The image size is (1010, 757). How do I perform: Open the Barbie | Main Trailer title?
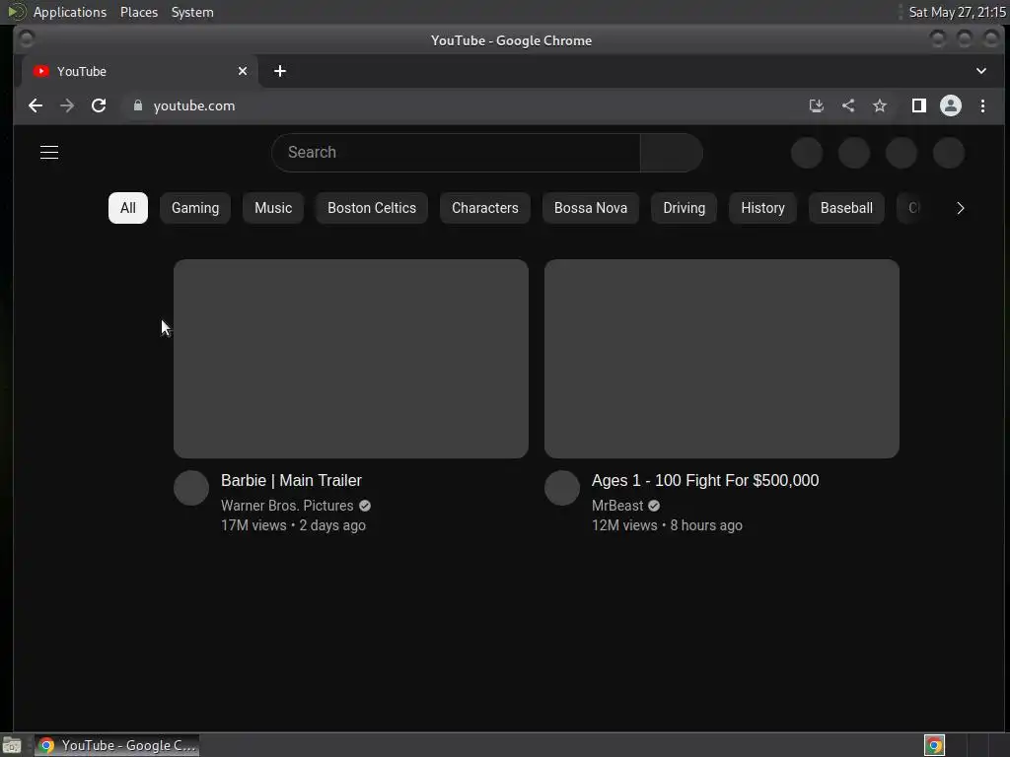click(x=291, y=480)
